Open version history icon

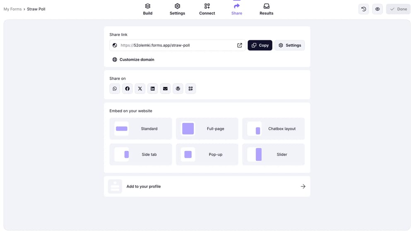point(363,9)
